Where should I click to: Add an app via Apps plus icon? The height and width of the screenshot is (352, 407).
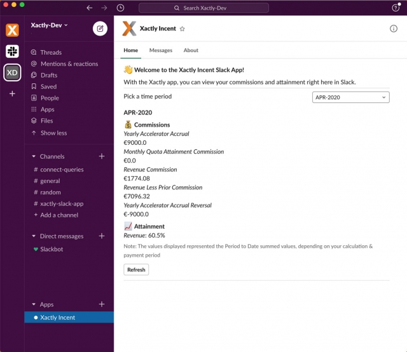pos(102,304)
